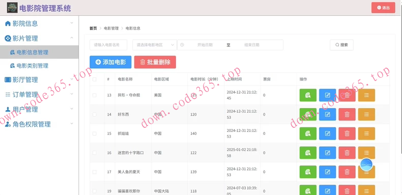Go to 首页 in the breadcrumb
Screen dimensions: 402x195
point(93,28)
